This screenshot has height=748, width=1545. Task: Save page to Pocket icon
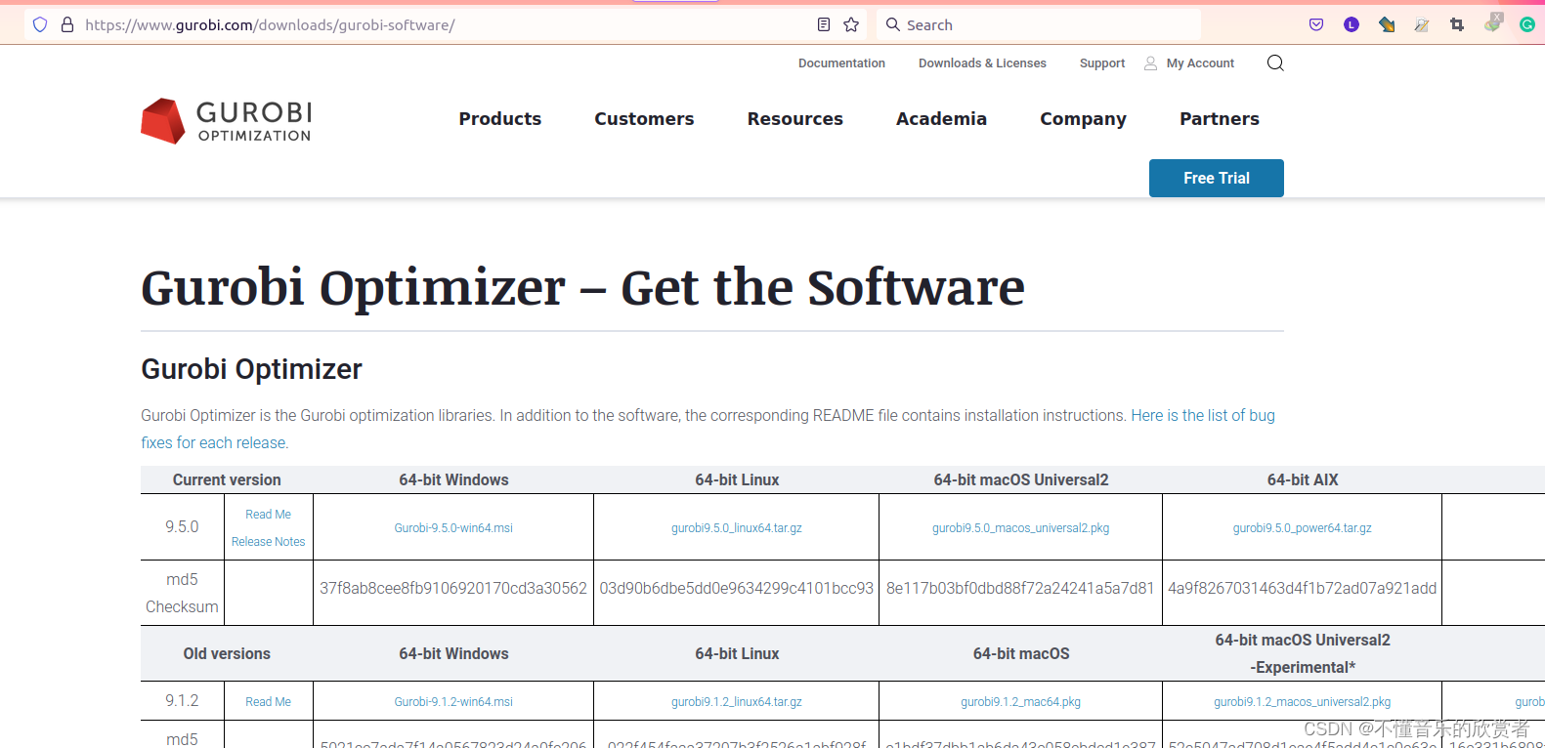[1316, 24]
